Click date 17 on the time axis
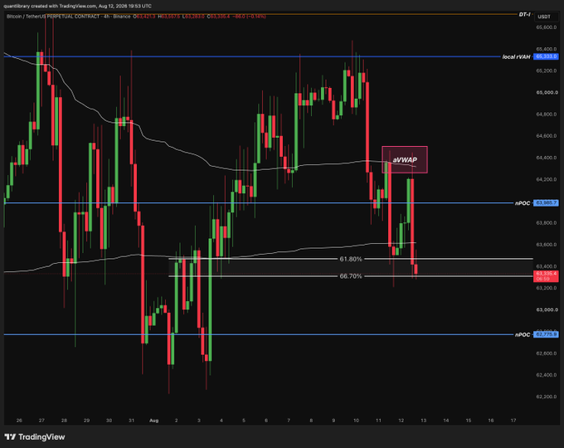The height and width of the screenshot is (448, 564). click(x=513, y=421)
